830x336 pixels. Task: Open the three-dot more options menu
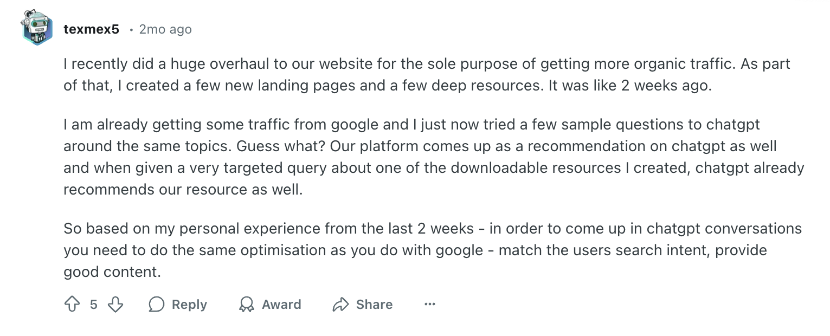click(430, 305)
